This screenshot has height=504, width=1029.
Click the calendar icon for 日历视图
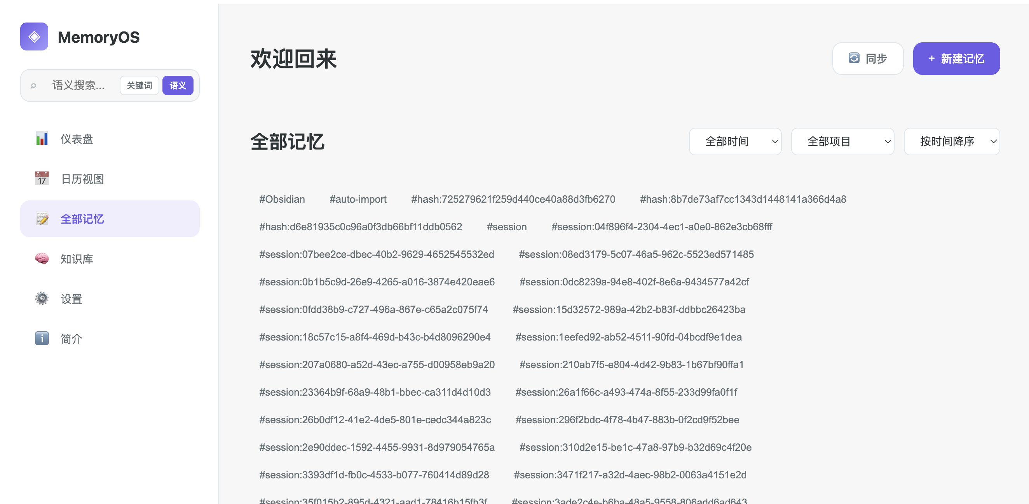(x=42, y=178)
